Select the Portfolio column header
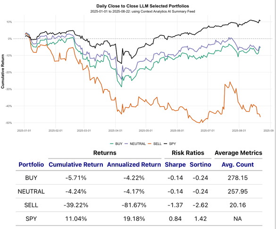Screen dimensions: 276x229 (31, 164)
